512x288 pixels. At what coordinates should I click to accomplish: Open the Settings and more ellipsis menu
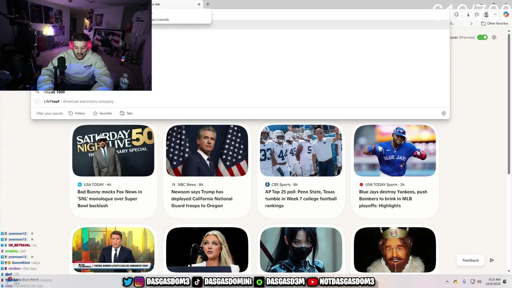(496, 14)
